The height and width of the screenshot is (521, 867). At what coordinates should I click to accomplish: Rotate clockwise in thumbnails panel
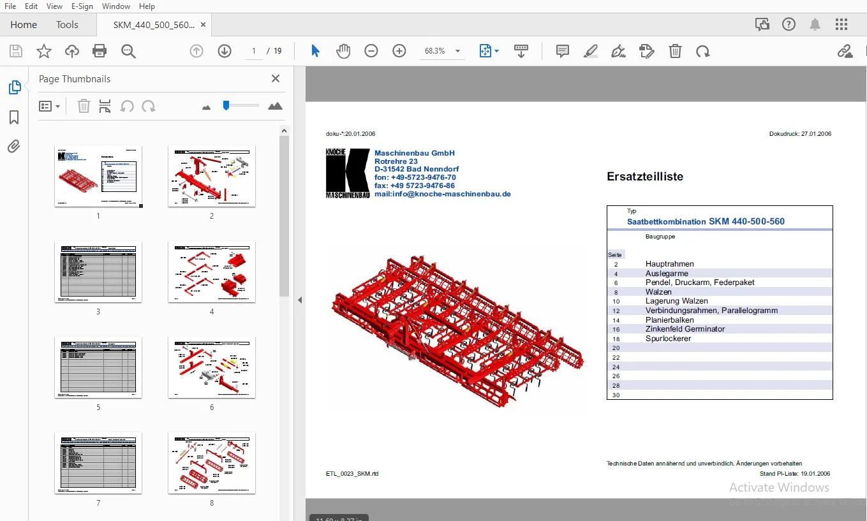click(149, 106)
